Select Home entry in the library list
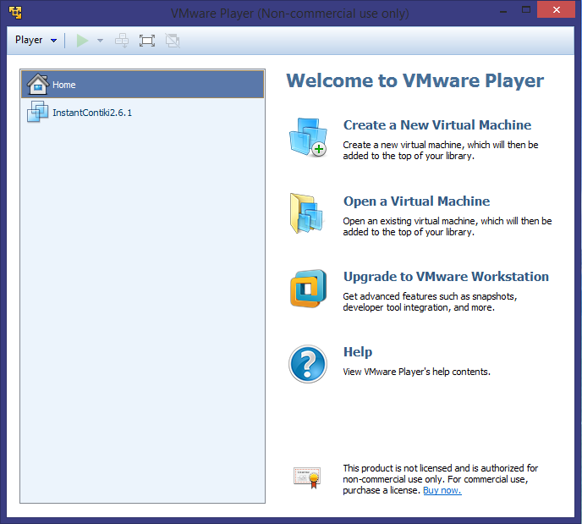 [x=142, y=85]
